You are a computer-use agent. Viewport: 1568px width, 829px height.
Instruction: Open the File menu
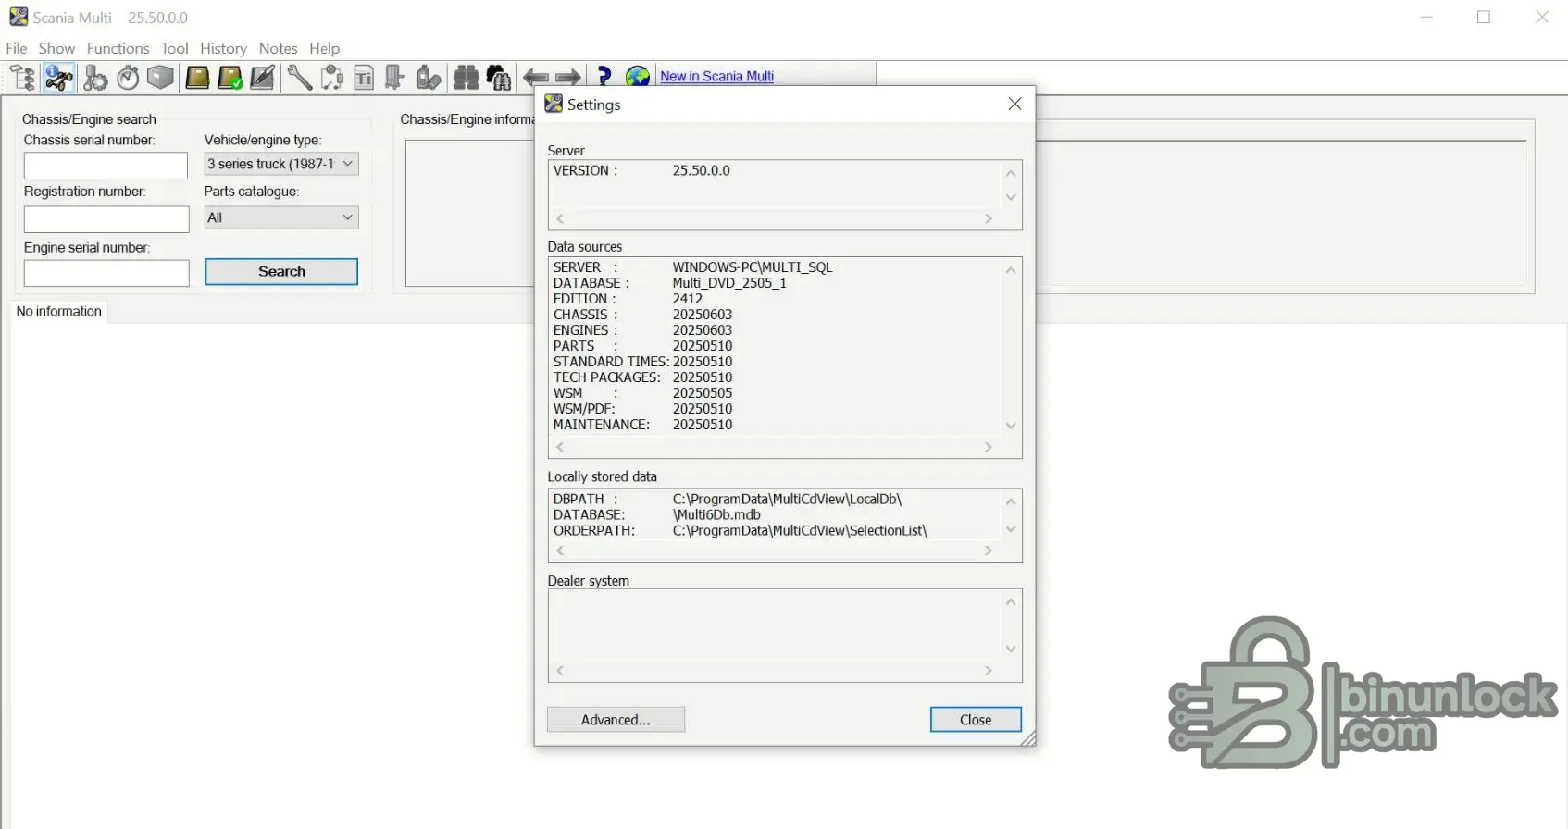coord(17,48)
